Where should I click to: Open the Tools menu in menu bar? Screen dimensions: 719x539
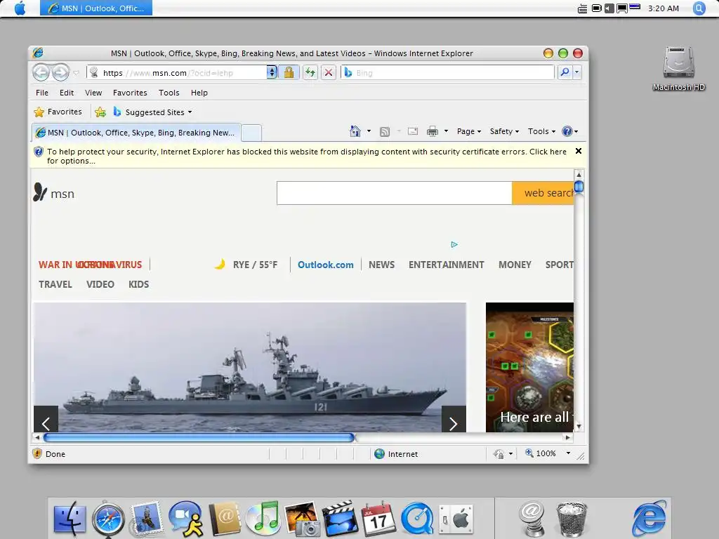169,93
